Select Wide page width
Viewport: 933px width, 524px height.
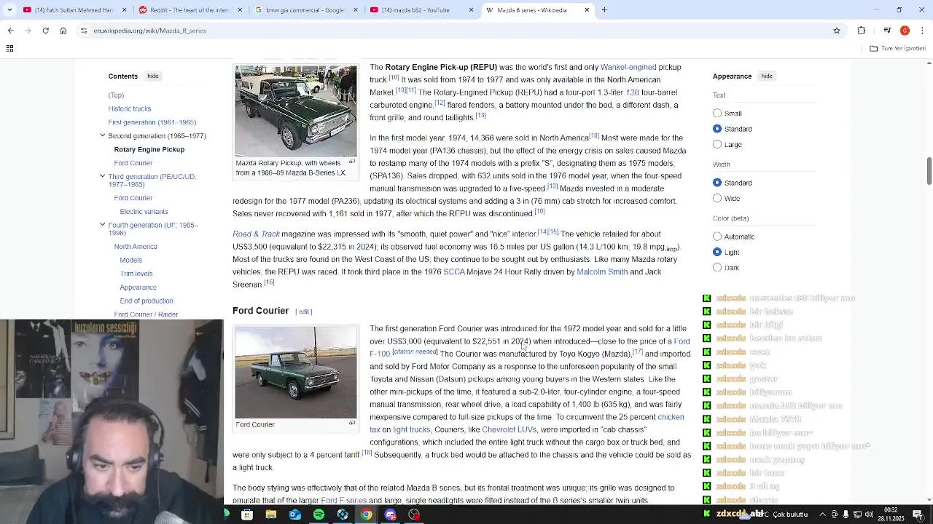[x=717, y=198]
